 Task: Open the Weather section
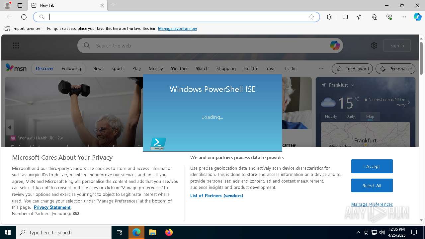(179, 68)
